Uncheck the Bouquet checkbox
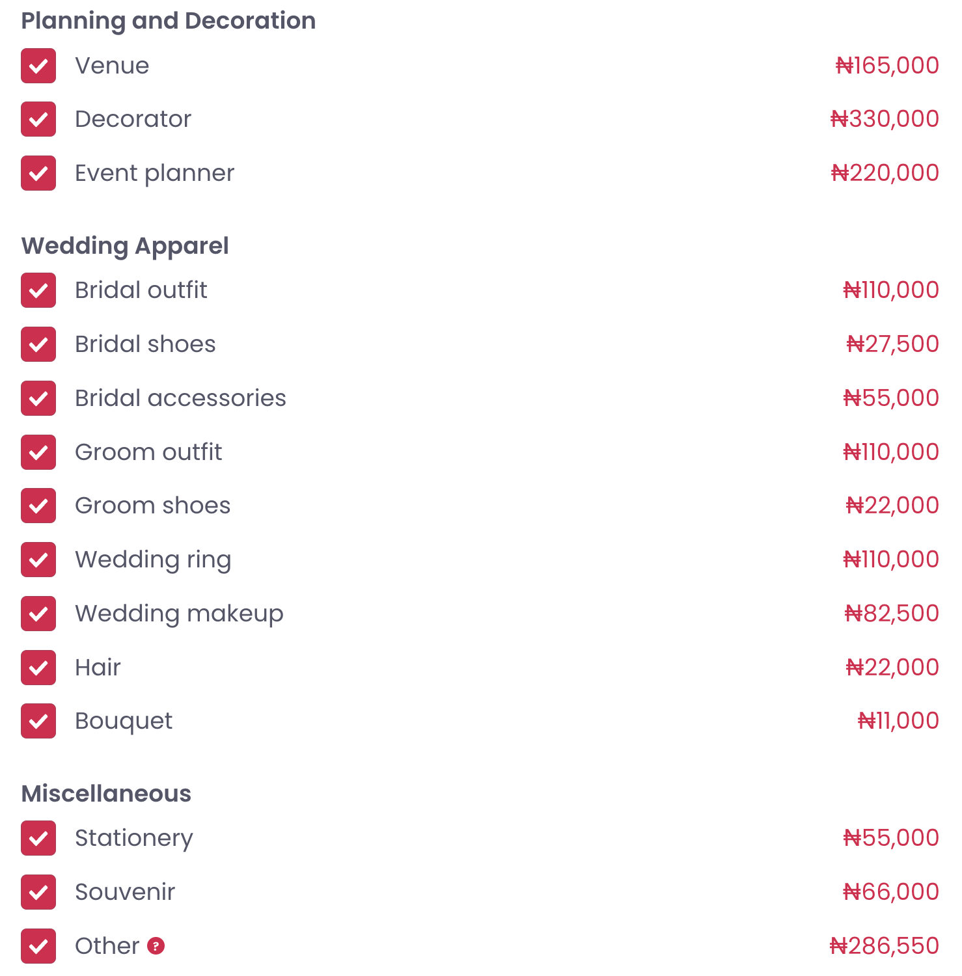The height and width of the screenshot is (976, 962). tap(38, 721)
